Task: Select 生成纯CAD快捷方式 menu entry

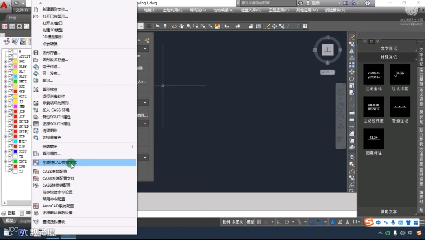Action: 84,163
